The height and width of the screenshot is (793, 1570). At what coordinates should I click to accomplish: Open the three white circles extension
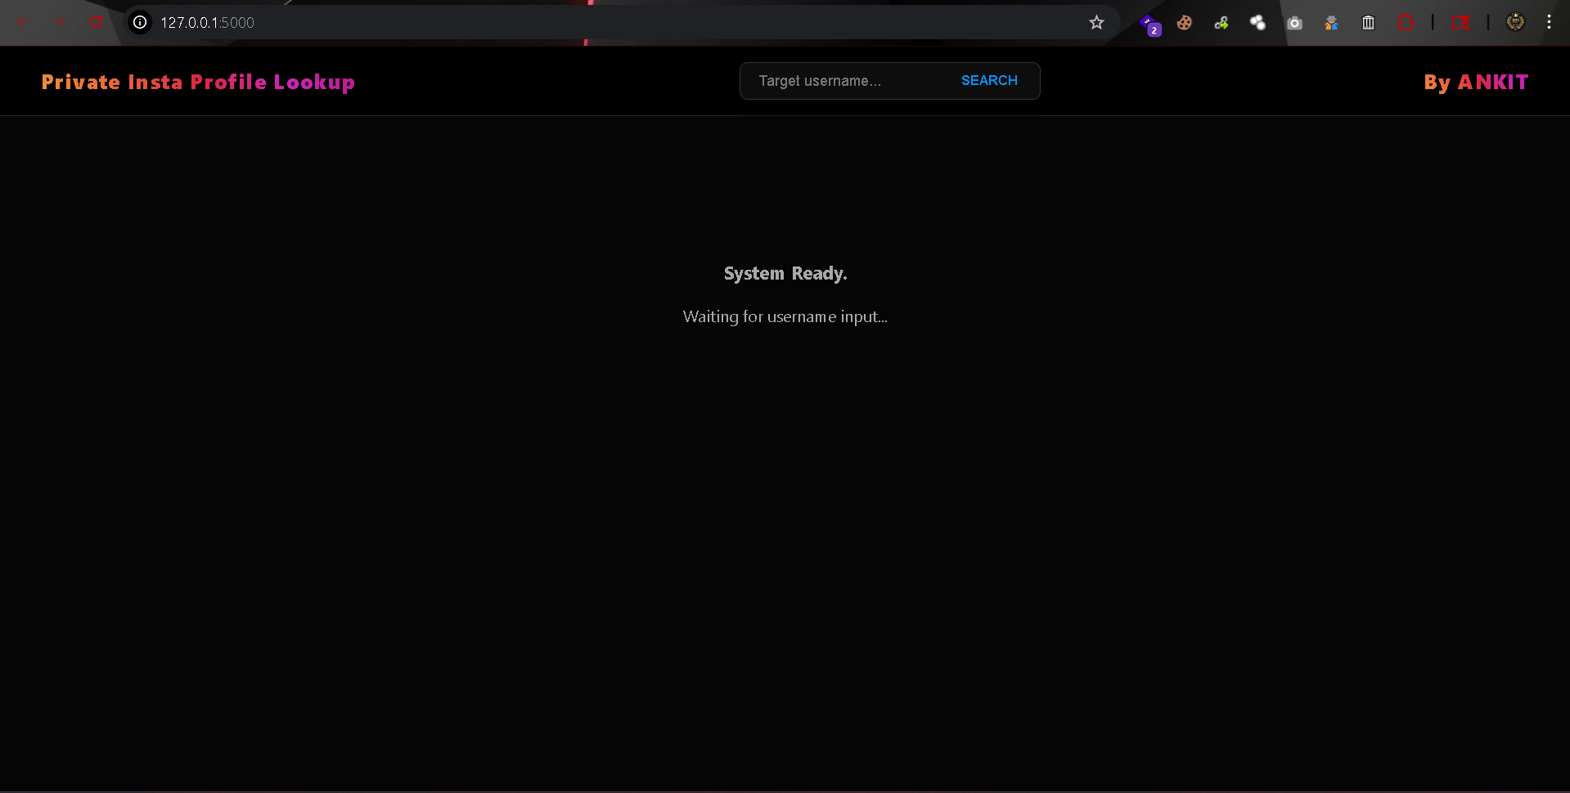(1257, 23)
